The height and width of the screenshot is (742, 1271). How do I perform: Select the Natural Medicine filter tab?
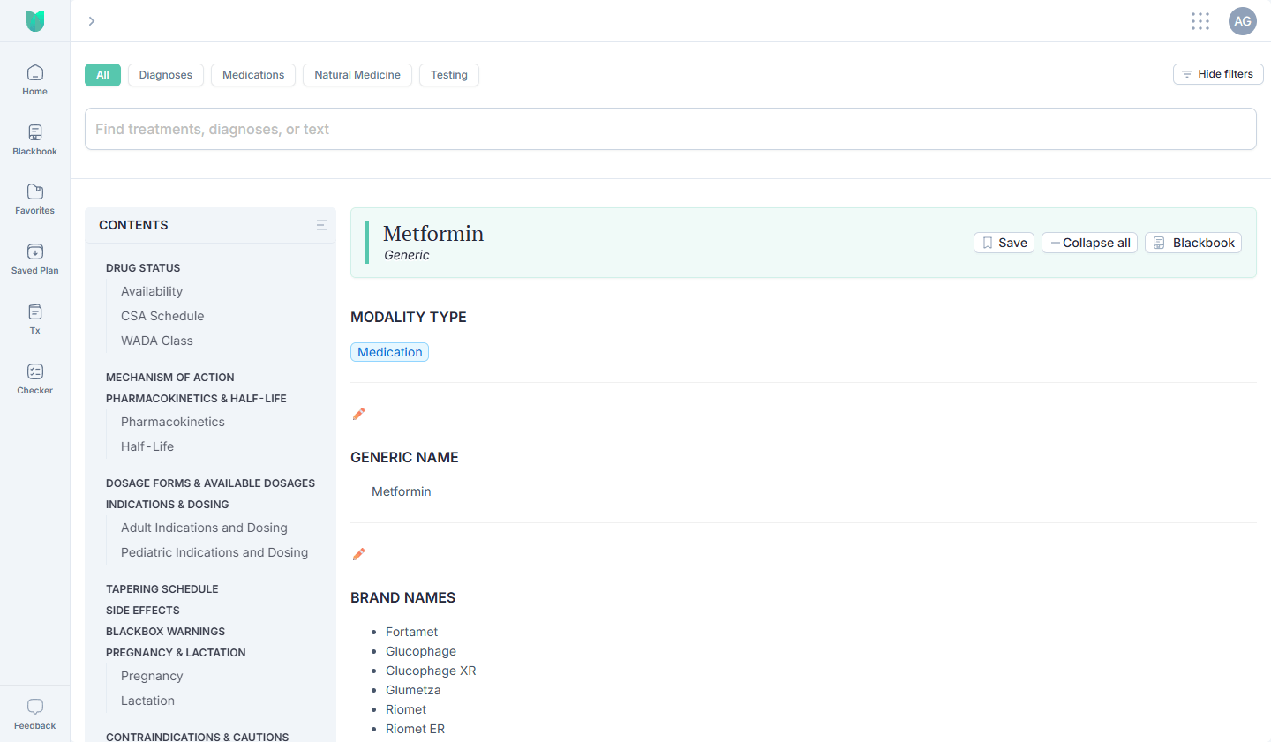(357, 75)
